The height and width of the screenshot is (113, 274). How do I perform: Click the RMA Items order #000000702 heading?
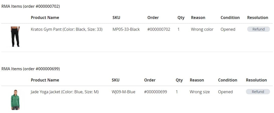coord(31,6)
